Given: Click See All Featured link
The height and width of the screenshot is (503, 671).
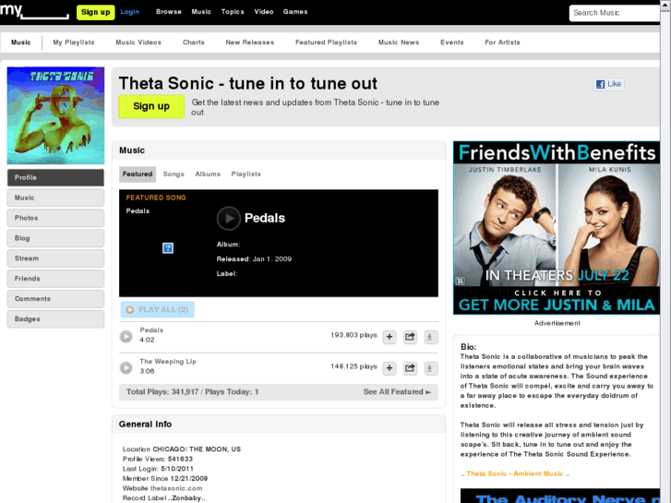Looking at the screenshot, I should pos(397,391).
